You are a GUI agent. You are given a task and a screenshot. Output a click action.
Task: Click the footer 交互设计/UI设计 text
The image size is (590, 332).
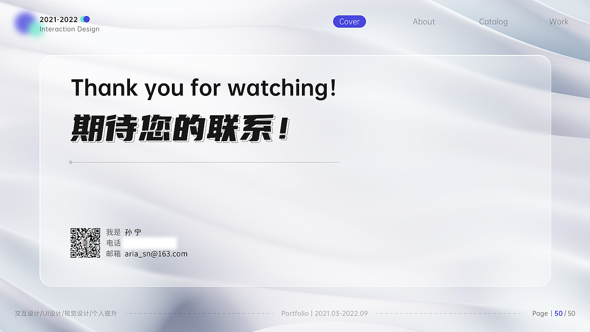point(66,314)
